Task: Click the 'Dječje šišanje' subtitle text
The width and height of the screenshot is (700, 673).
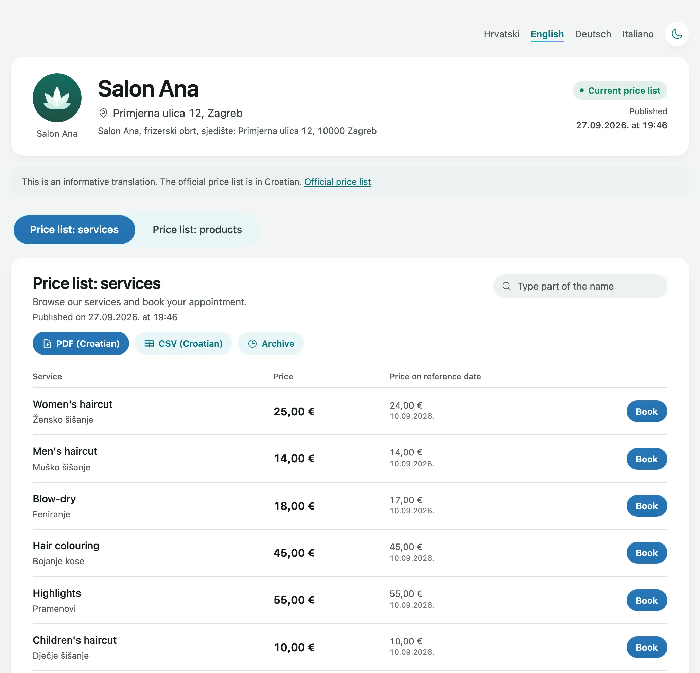Action: [x=61, y=656]
